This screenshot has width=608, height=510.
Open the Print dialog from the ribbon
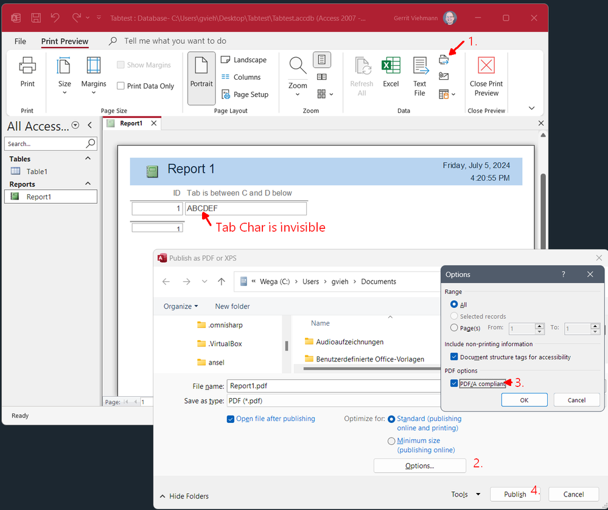[27, 72]
